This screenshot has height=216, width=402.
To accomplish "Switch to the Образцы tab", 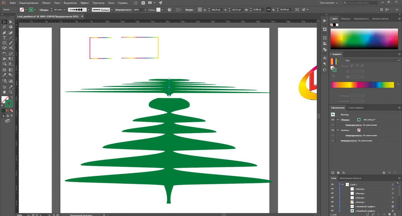I will (345, 19).
